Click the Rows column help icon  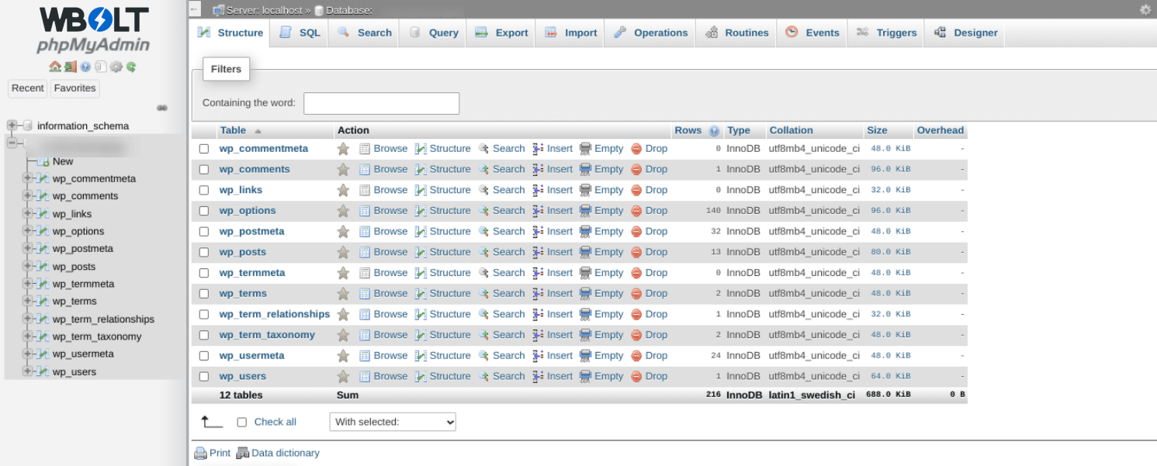(714, 131)
